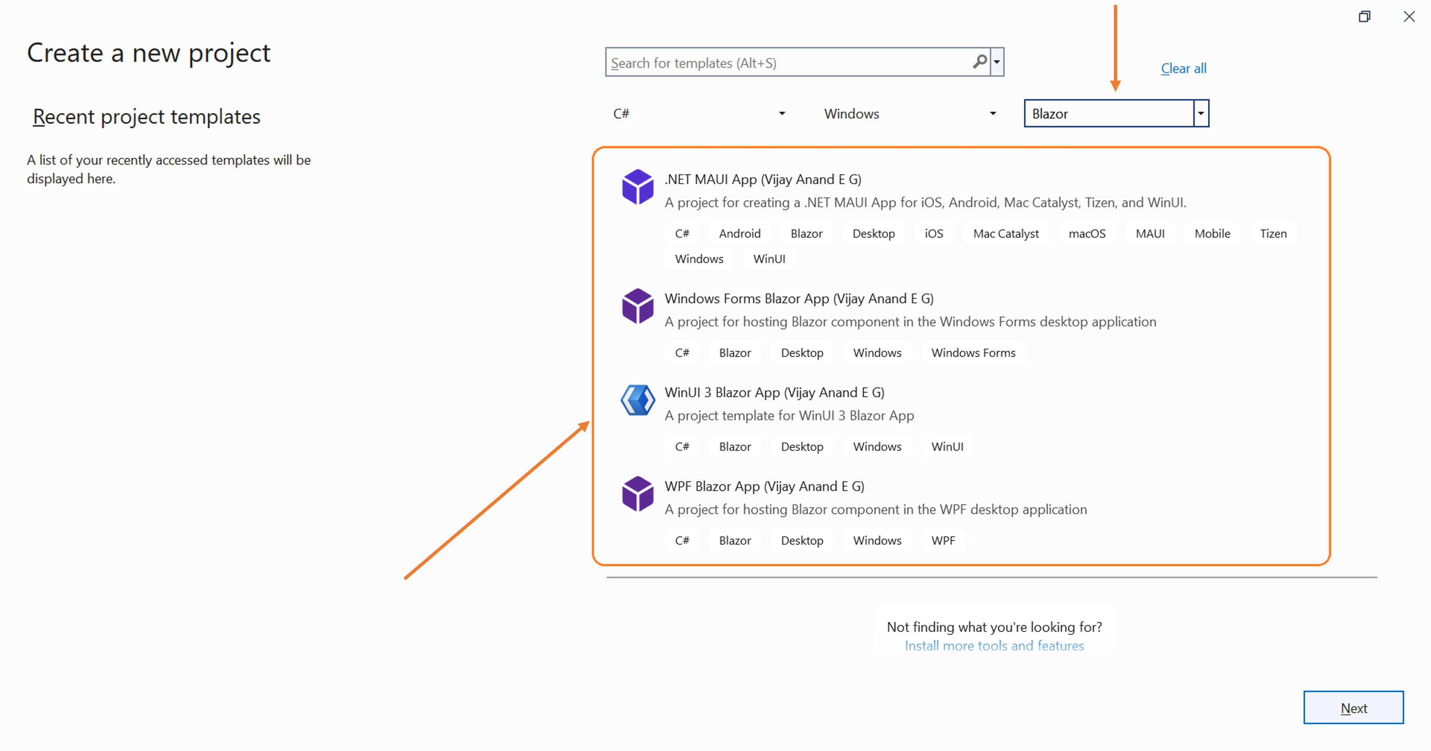The image size is (1431, 751).
Task: Select WPF Blazor App template title
Action: coord(764,486)
